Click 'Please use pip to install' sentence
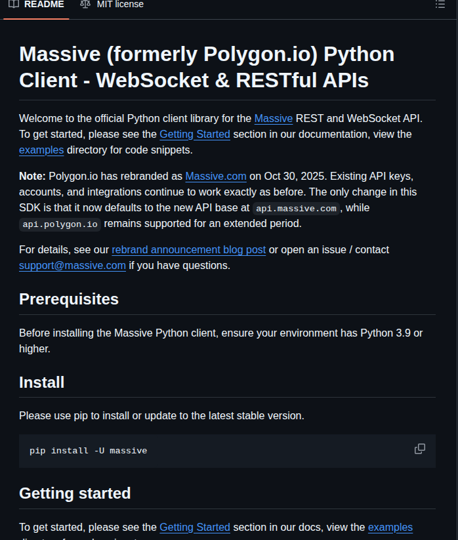 point(162,416)
